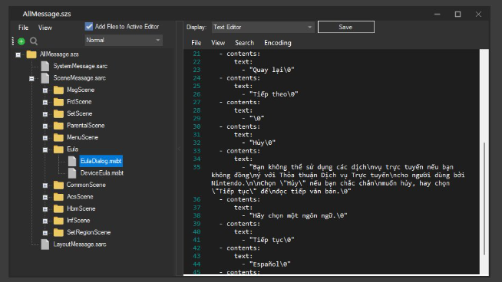This screenshot has height=282, width=502.
Task: Open the Normal mode dropdown
Action: pos(124,41)
